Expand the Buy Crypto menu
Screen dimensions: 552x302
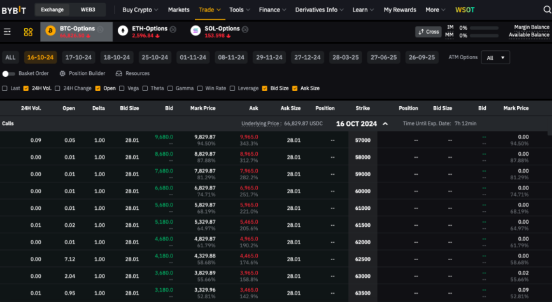coord(140,10)
